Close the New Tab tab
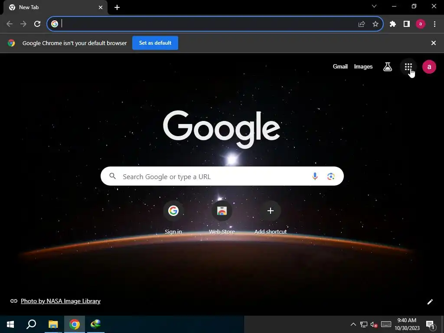This screenshot has width=444, height=333. click(101, 7)
